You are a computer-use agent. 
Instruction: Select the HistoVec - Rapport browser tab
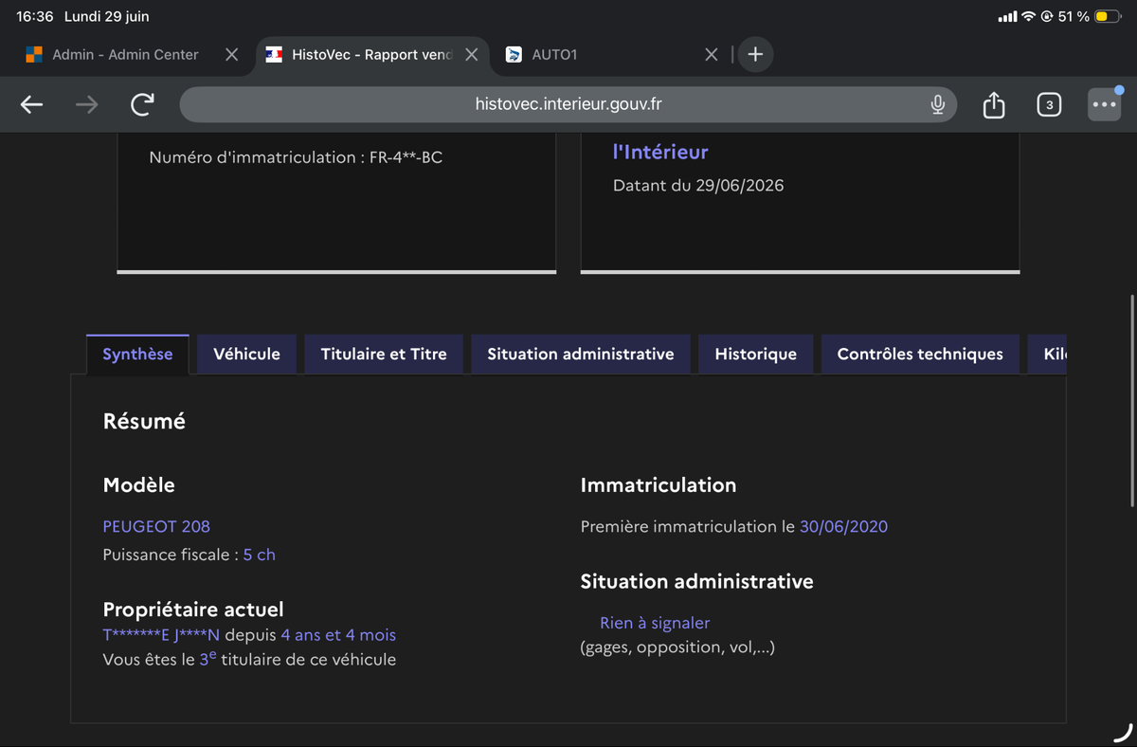(371, 55)
